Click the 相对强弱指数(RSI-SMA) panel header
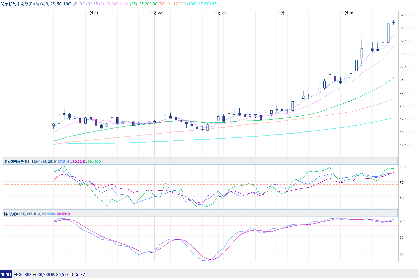The width and height of the screenshot is (419, 278). [22, 161]
